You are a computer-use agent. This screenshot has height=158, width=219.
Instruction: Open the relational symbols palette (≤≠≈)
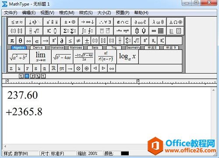(x=17, y=22)
